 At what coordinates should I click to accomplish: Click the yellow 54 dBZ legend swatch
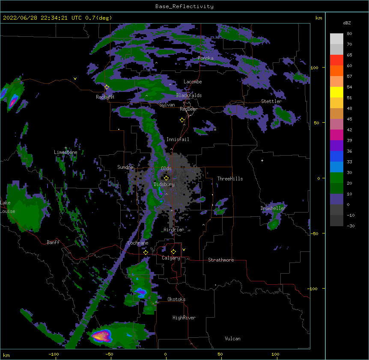336,92
